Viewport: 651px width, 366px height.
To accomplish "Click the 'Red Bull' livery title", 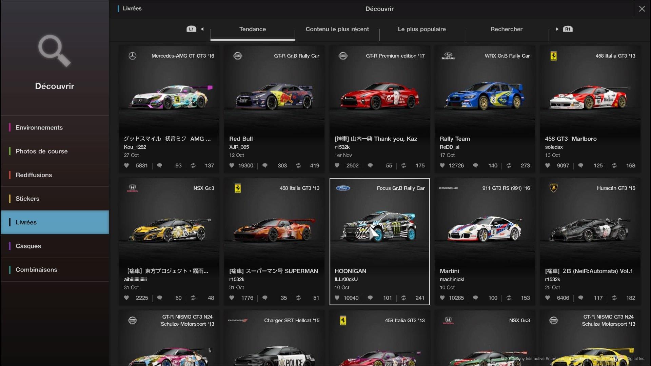I will tap(241, 139).
